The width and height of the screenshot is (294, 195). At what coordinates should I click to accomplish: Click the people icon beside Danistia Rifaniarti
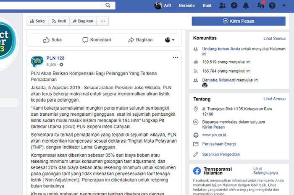pyautogui.click(x=196, y=80)
